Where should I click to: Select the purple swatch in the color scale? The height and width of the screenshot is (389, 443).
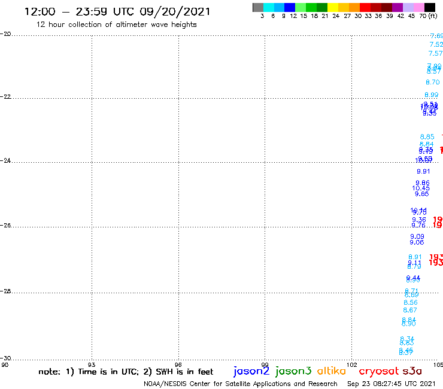[398, 7]
